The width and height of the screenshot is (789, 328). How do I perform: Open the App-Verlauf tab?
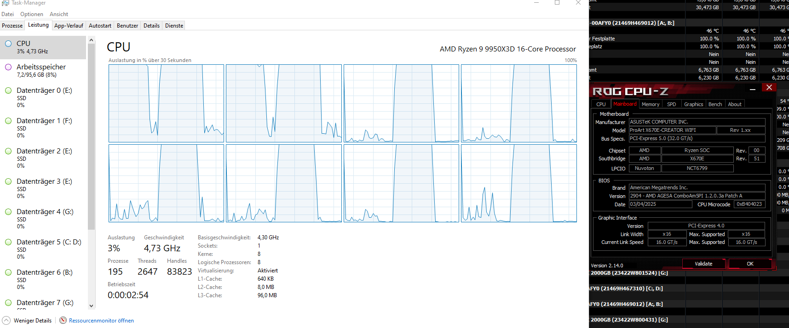tap(69, 26)
